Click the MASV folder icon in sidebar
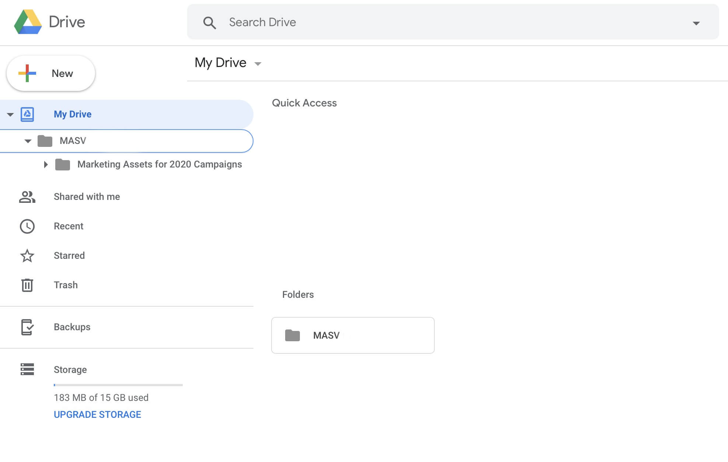Viewport: 728px width, 462px height. point(45,141)
